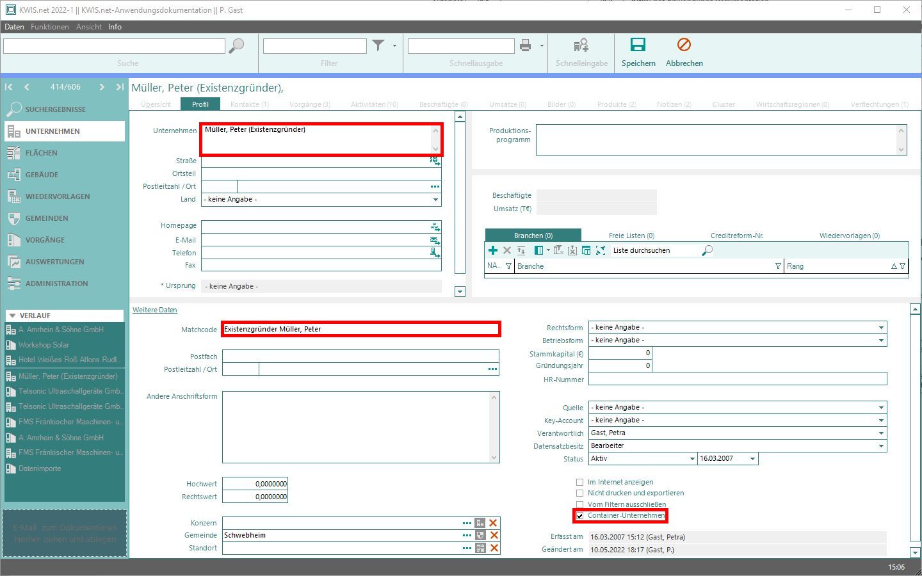Switch to Freie Listen (0) tab
The width and height of the screenshot is (922, 576).
631,236
